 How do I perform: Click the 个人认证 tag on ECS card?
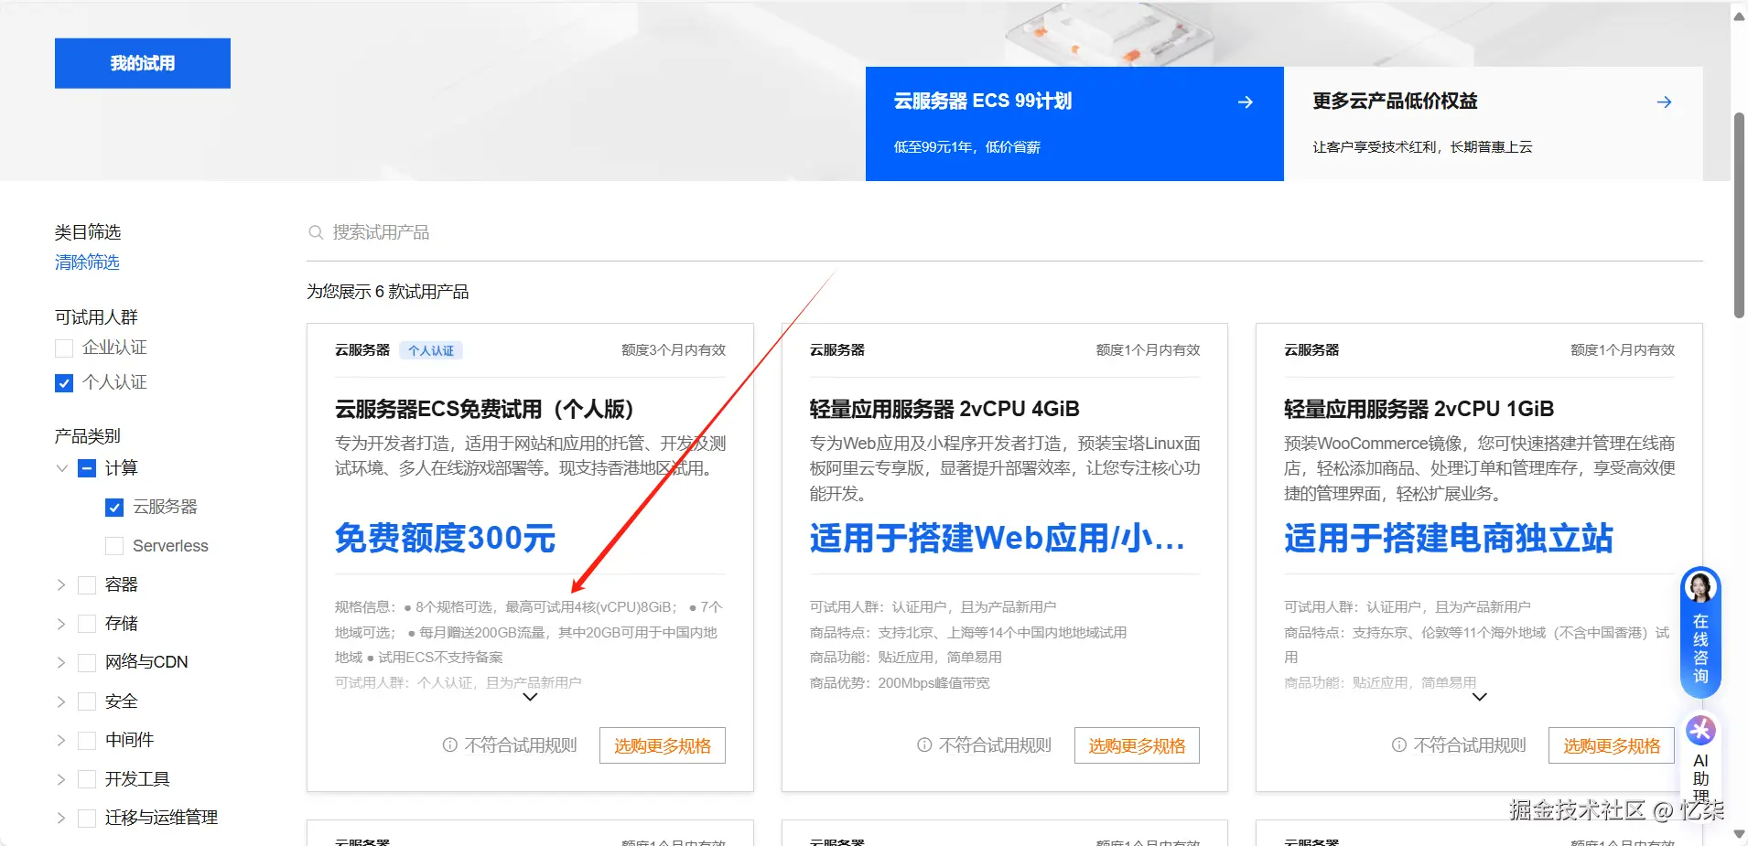point(431,350)
